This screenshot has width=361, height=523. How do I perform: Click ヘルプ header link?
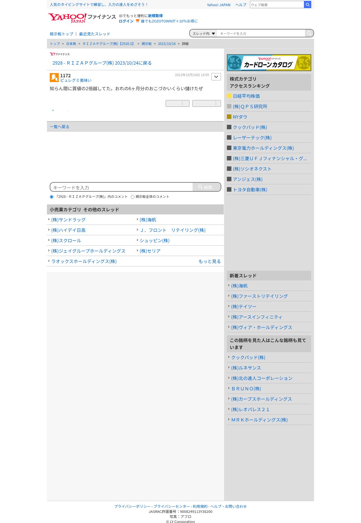pyautogui.click(x=241, y=5)
